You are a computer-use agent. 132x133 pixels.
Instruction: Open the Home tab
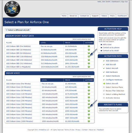(x=64, y=16)
